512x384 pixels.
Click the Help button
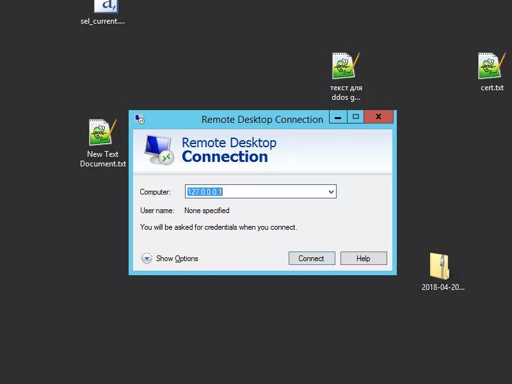pos(364,259)
